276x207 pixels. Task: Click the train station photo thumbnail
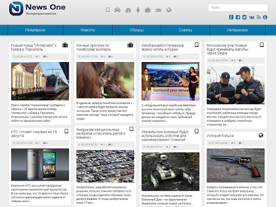[x=40, y=81]
